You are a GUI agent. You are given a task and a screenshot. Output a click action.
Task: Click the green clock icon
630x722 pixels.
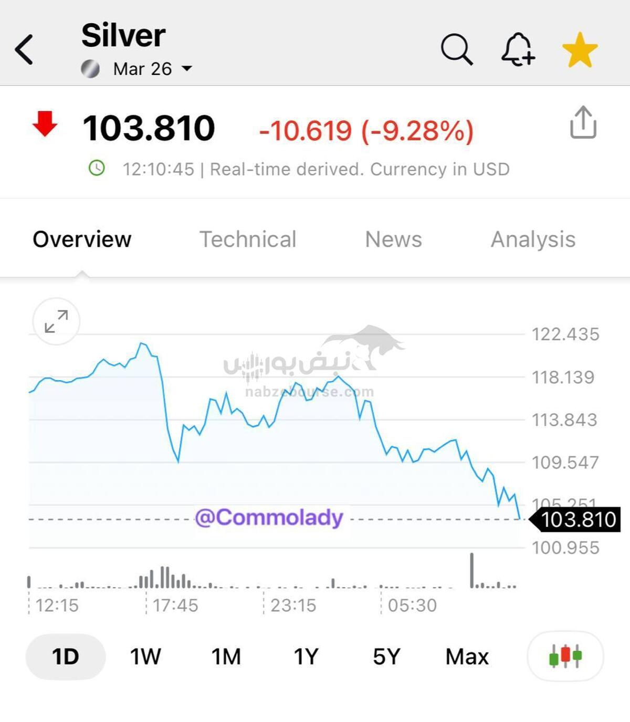(x=97, y=169)
